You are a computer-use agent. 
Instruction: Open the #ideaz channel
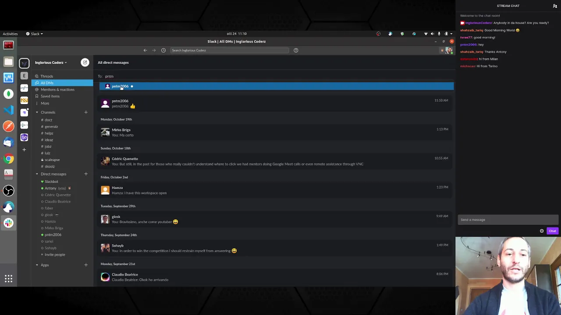pyautogui.click(x=49, y=140)
